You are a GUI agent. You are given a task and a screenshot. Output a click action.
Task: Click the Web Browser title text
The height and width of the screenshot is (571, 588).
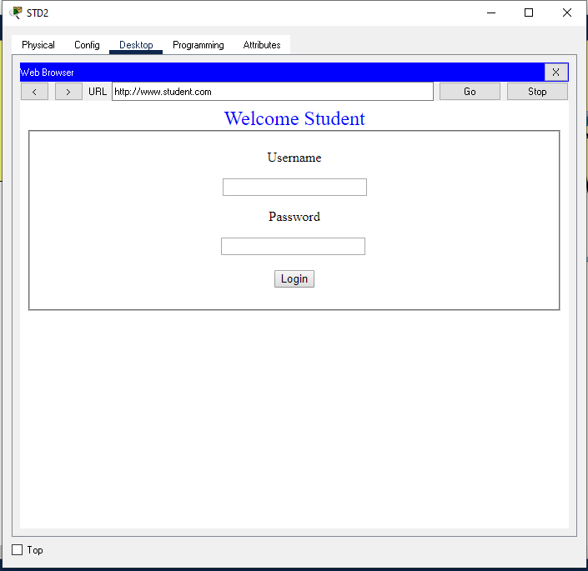pyautogui.click(x=47, y=73)
